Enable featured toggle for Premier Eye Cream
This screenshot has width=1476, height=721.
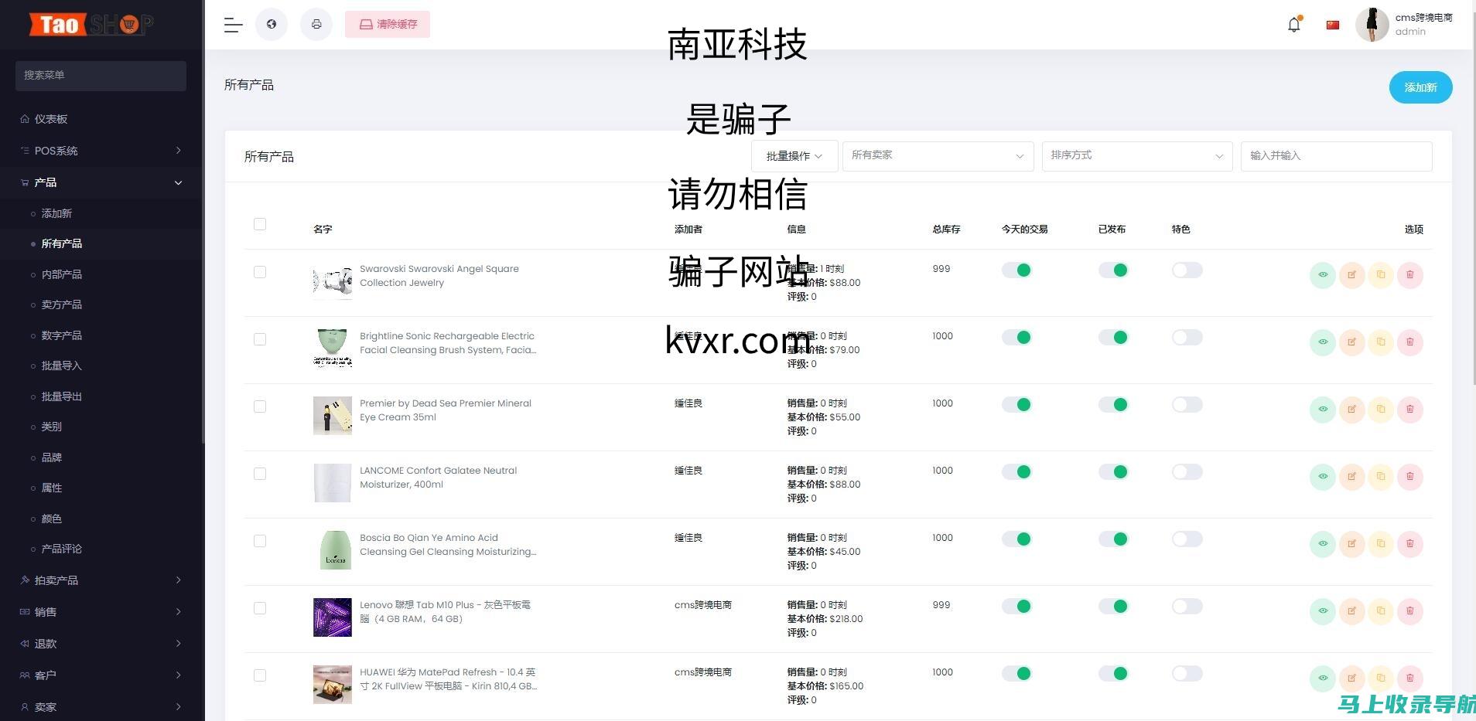click(1187, 404)
